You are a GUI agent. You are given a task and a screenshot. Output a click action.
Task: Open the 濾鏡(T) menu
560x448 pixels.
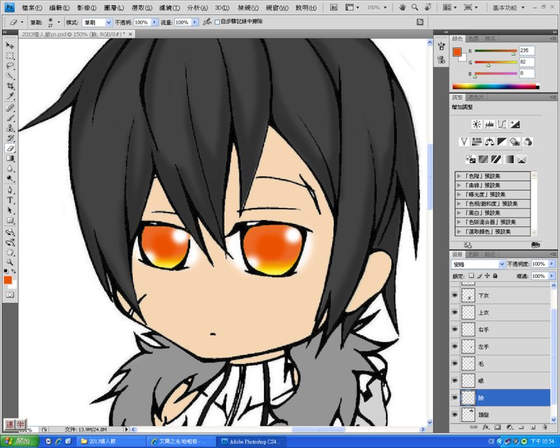[x=169, y=8]
